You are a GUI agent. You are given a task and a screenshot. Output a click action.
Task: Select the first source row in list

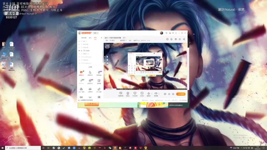click(x=90, y=41)
